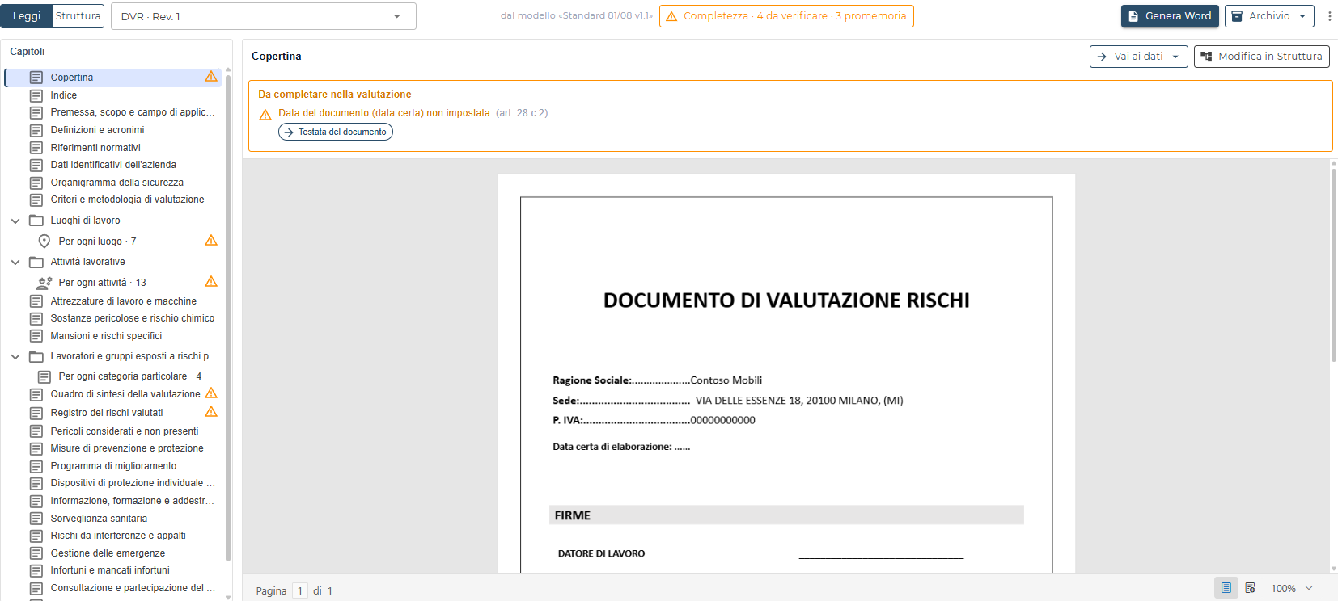Click the 'DOCUMENTO DI VALUTAZIONE RISCHI' title
Image resolution: width=1338 pixels, height=601 pixels.
pyautogui.click(x=786, y=300)
